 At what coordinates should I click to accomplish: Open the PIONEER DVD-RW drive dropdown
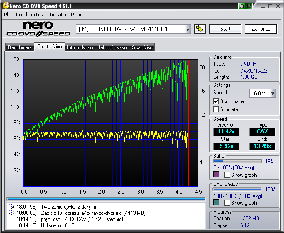(187, 29)
